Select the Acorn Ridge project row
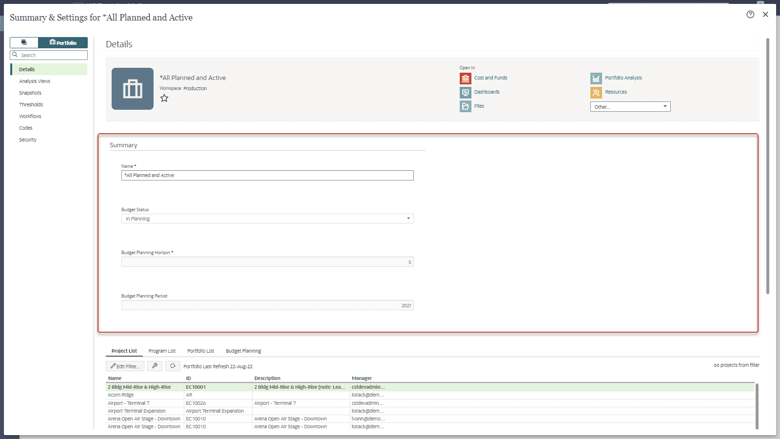The width and height of the screenshot is (780, 439). (x=120, y=395)
